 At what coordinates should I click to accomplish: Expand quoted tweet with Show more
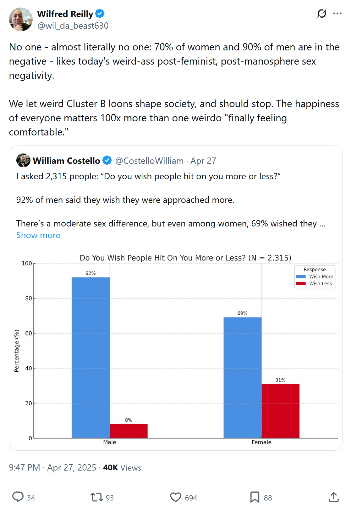(38, 235)
